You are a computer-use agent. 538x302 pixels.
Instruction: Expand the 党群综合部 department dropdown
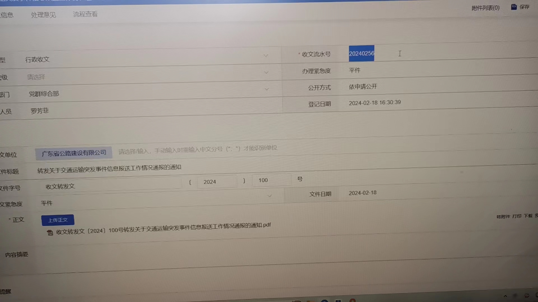(x=267, y=89)
